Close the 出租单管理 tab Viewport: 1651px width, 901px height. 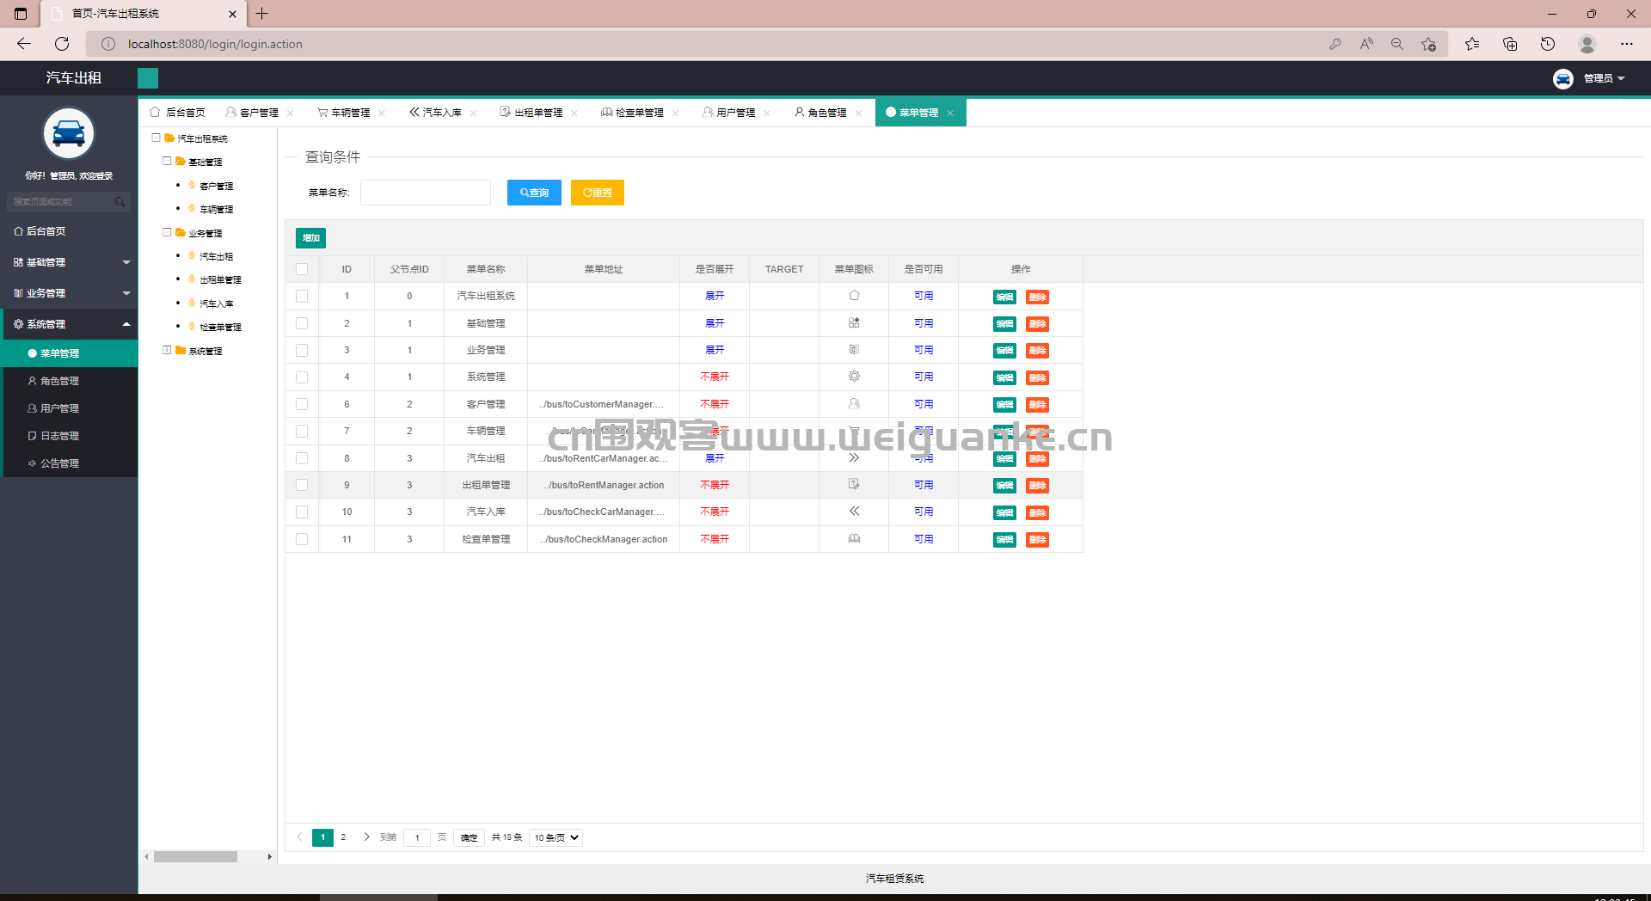574,113
